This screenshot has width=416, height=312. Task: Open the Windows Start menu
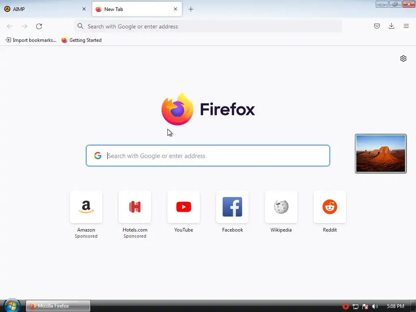coord(12,305)
